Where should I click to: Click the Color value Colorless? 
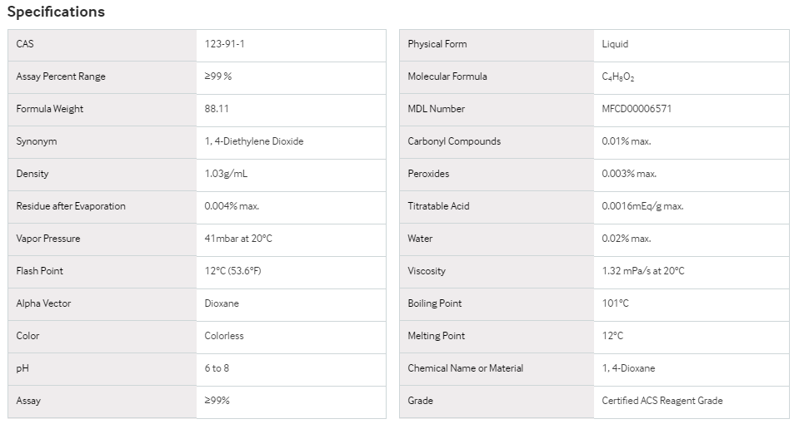coord(224,336)
